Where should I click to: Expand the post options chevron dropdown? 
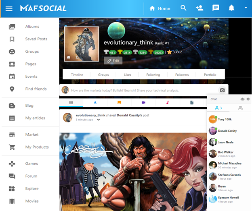tap(99, 120)
